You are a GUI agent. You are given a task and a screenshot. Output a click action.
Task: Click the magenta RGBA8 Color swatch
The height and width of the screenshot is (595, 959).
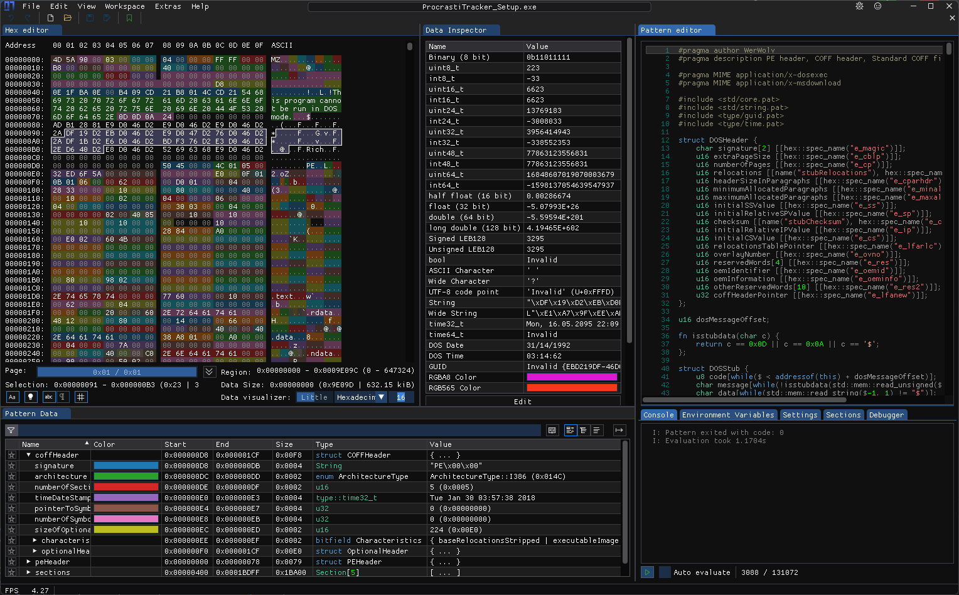click(571, 377)
